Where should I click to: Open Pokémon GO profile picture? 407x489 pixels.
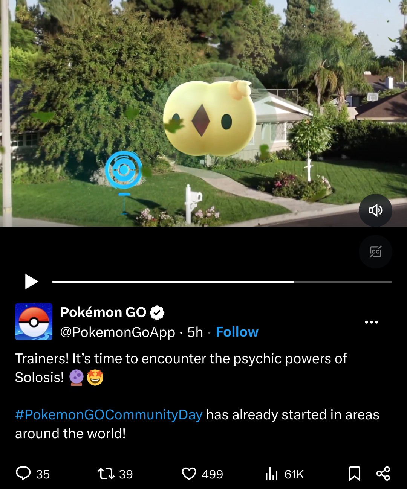34,322
